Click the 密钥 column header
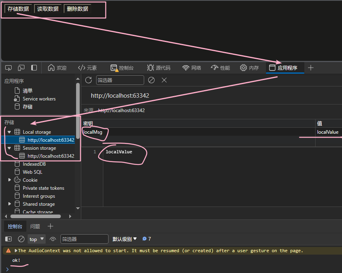342x273 pixels. pos(199,123)
